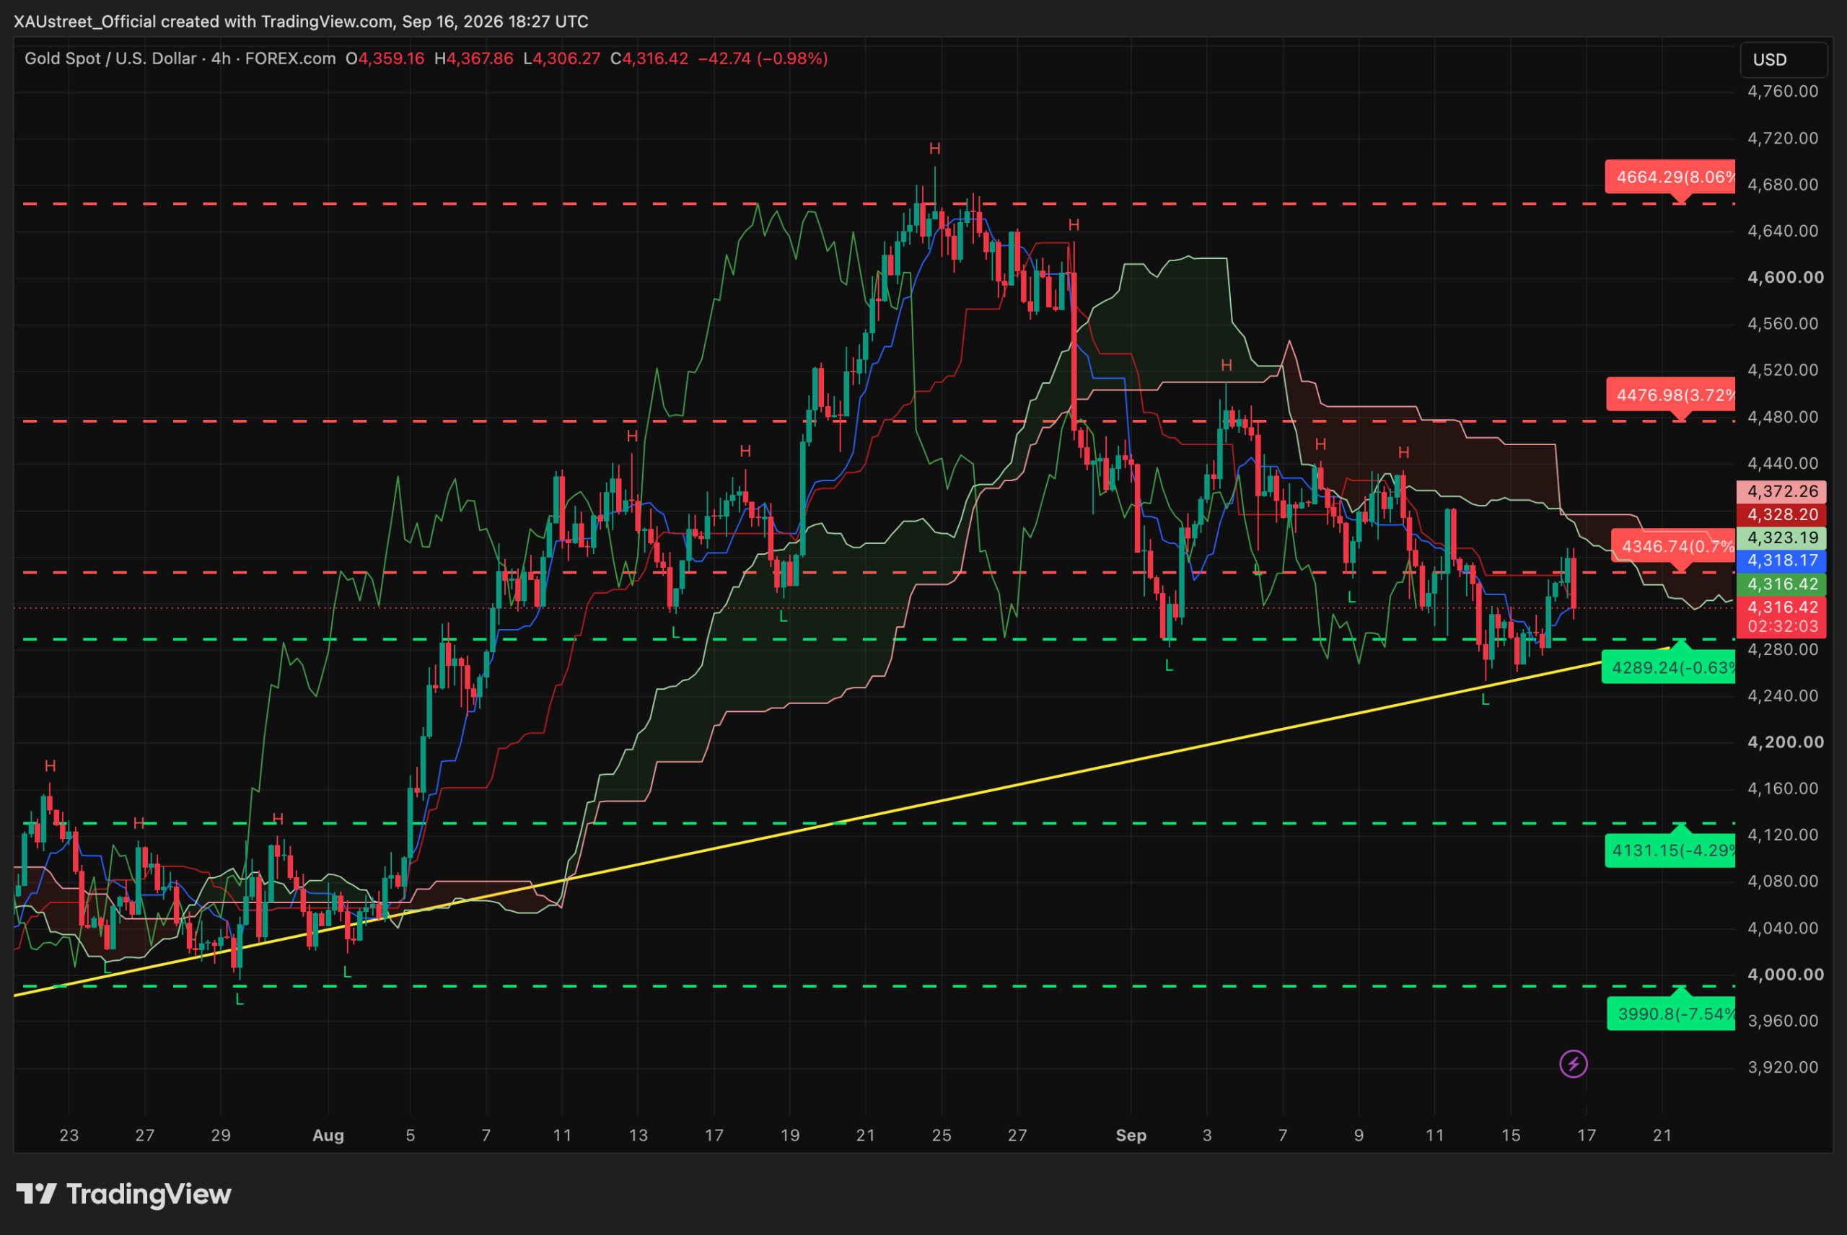Click the light green 4,323.19 price tag
Image resolution: width=1847 pixels, height=1235 pixels.
click(x=1782, y=537)
